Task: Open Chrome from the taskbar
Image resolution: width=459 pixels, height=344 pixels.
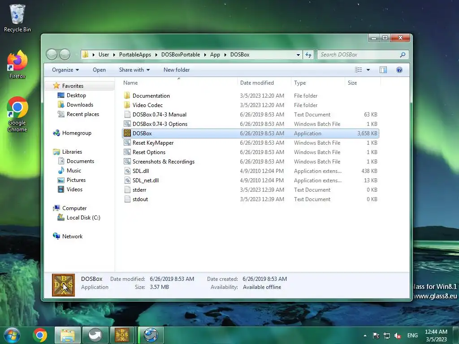Action: (x=40, y=335)
